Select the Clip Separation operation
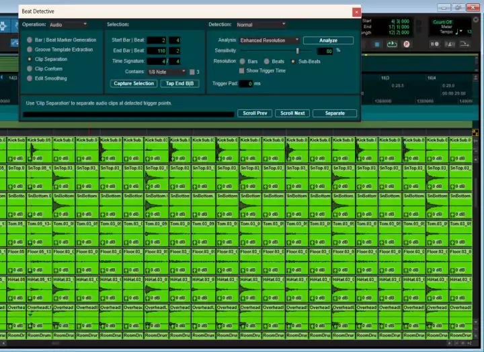This screenshot has width=484, height=352. pyautogui.click(x=30, y=59)
